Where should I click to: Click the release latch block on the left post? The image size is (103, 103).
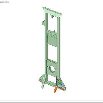tap(44, 23)
